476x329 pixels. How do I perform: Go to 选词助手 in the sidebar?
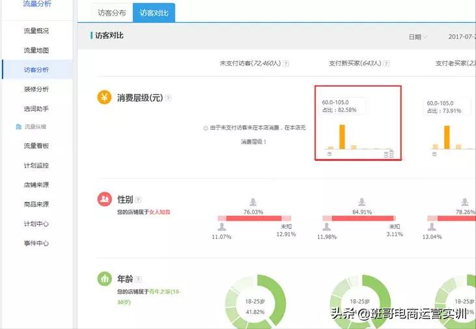(x=36, y=108)
